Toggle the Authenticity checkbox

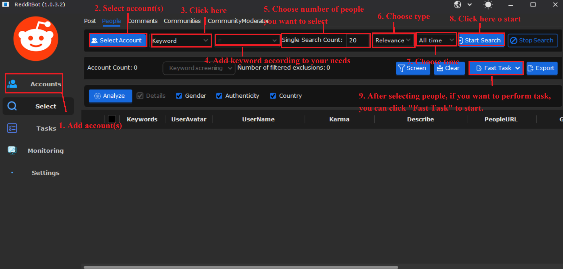[219, 96]
